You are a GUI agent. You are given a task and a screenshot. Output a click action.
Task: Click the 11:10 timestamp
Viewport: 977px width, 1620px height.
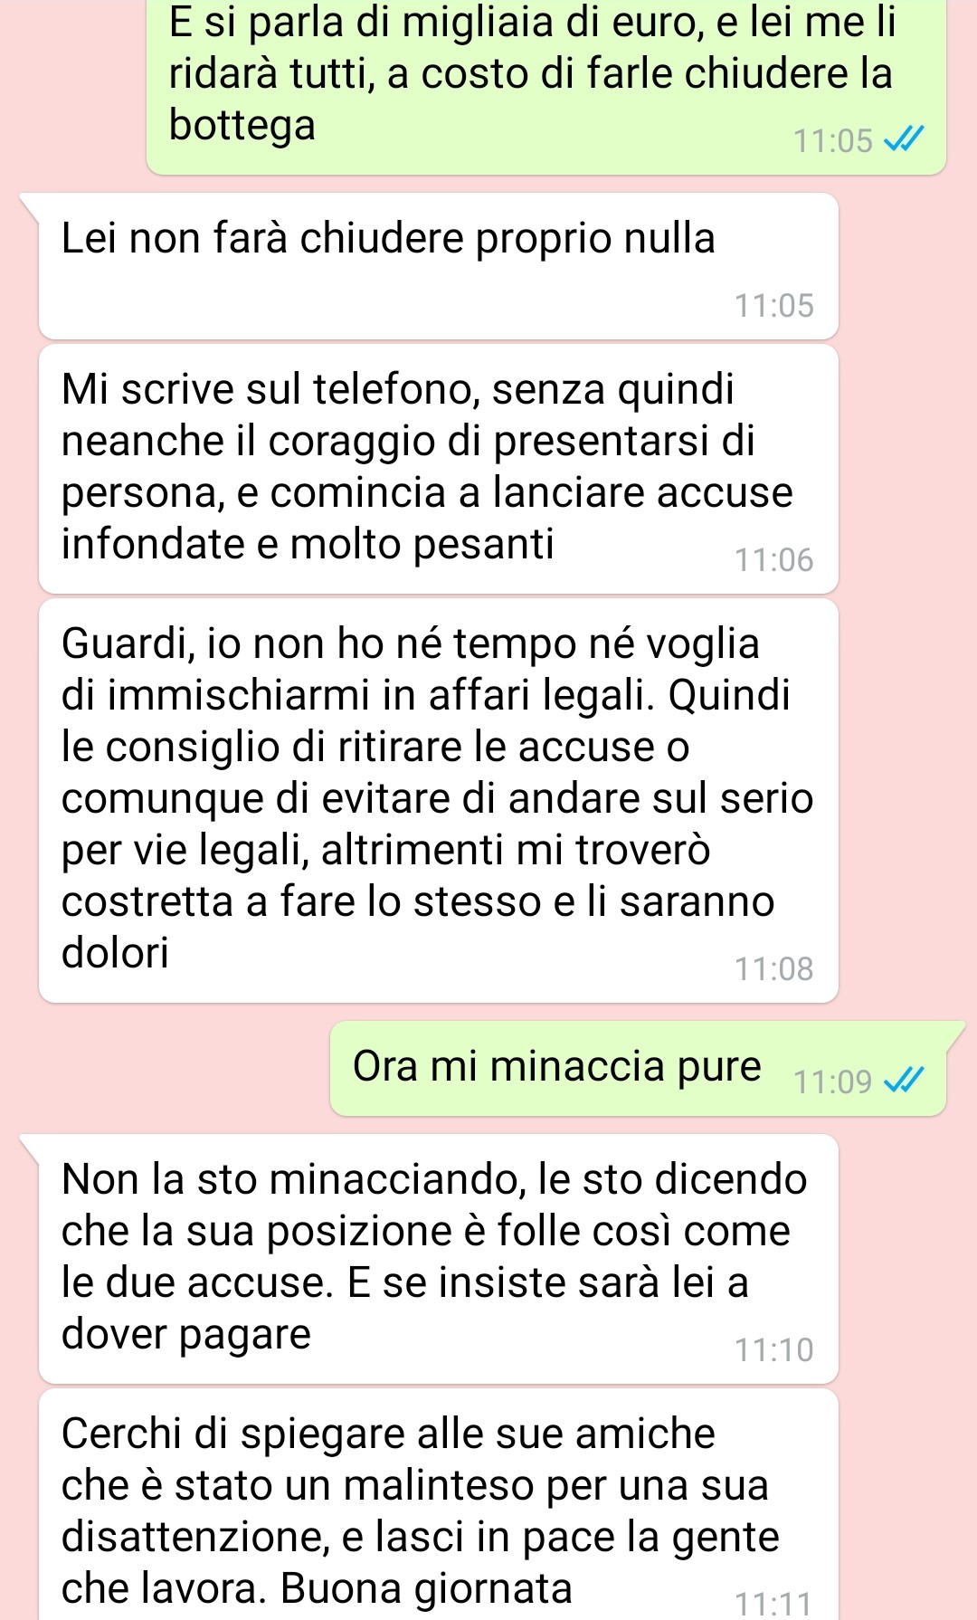click(x=774, y=1349)
